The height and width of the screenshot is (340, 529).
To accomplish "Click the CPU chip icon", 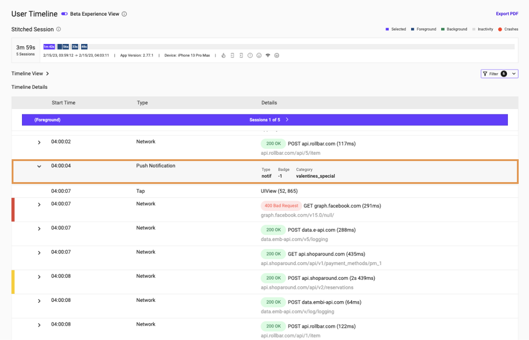I will (277, 55).
